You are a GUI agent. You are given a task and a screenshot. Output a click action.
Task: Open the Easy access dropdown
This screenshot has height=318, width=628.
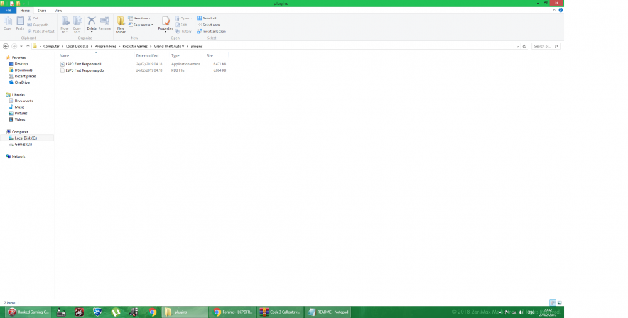(141, 25)
